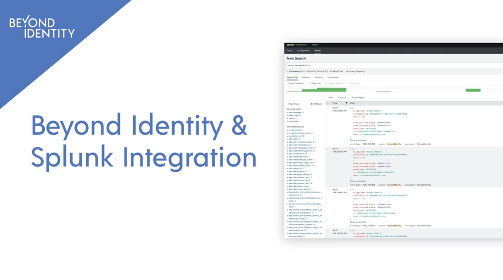Screen dimensions: 503x280
Task: Click the data.action interesting field
Action: click(293, 139)
